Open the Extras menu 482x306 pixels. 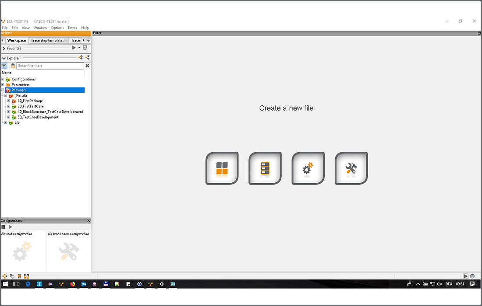[72, 28]
